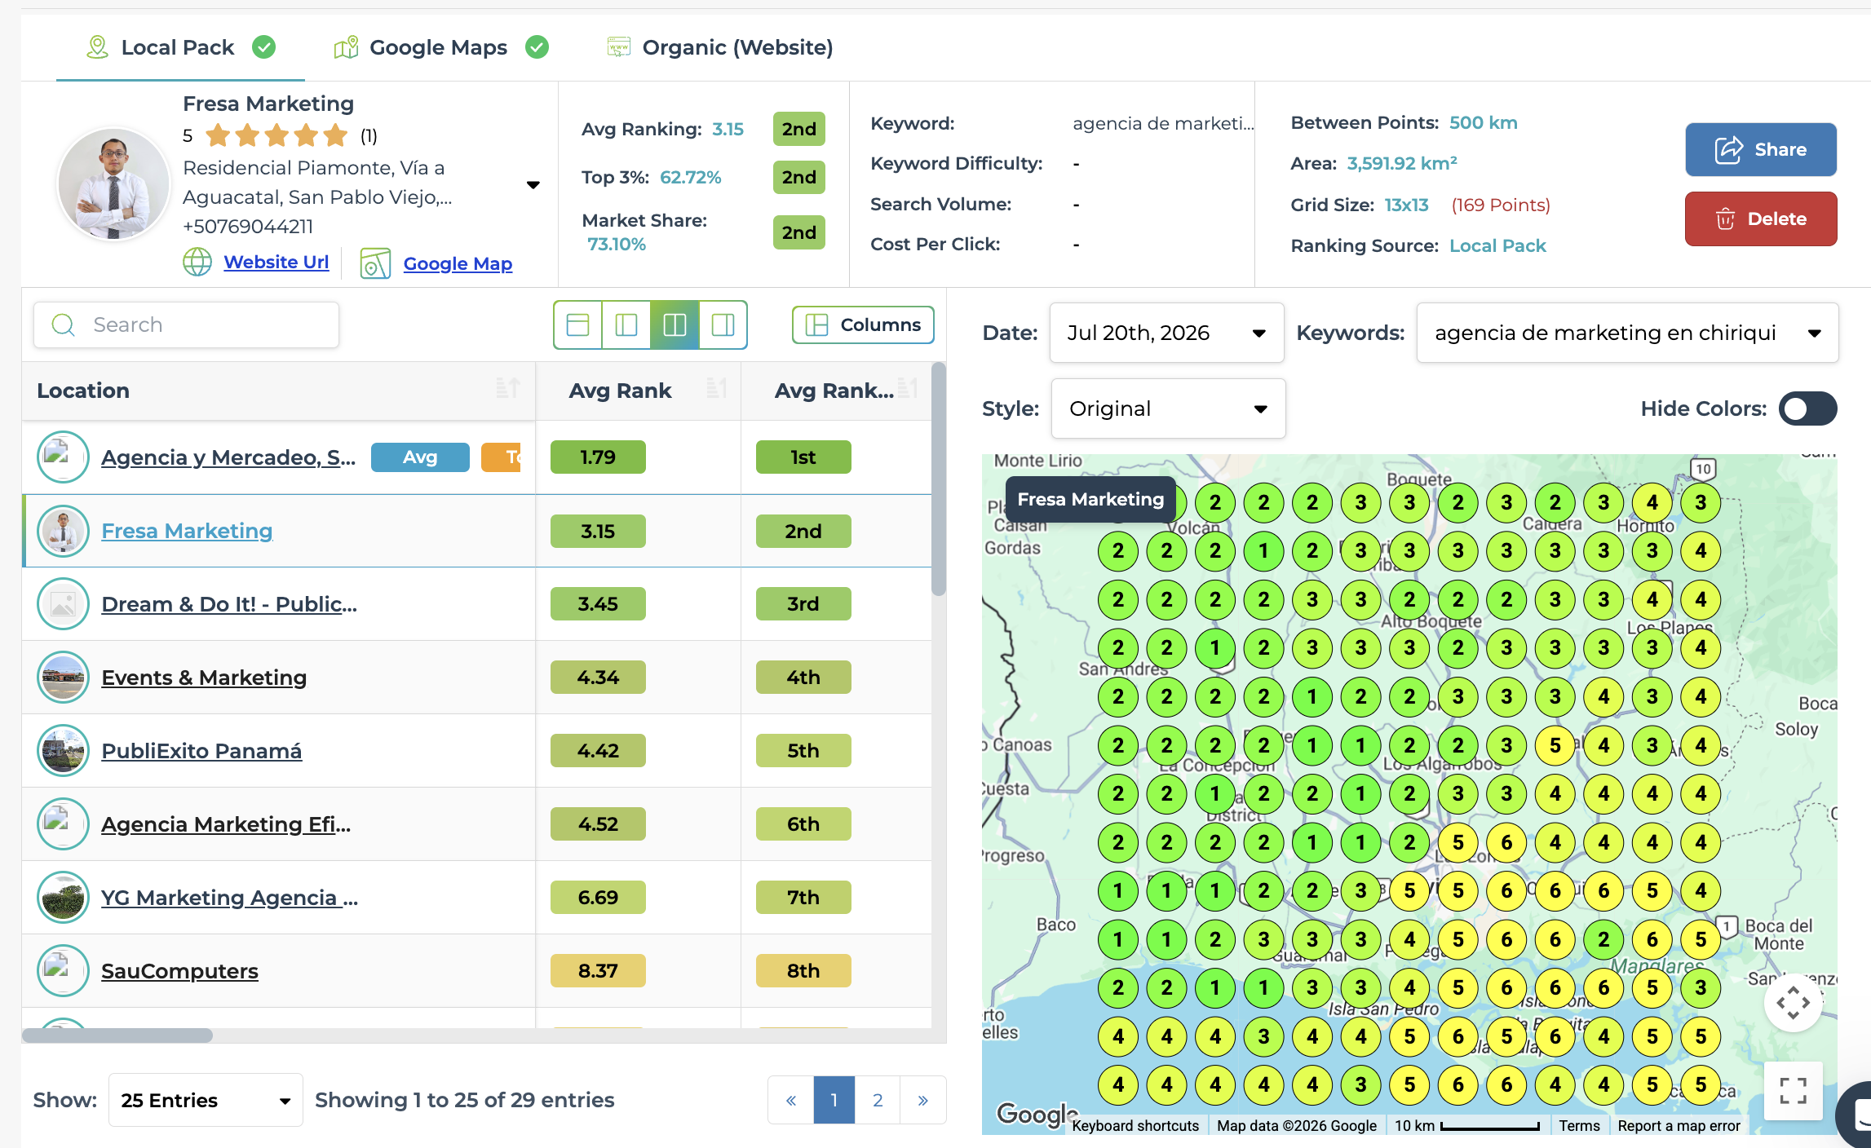Open the Fresa Marketing listing link
The image size is (1871, 1148).
(x=187, y=531)
